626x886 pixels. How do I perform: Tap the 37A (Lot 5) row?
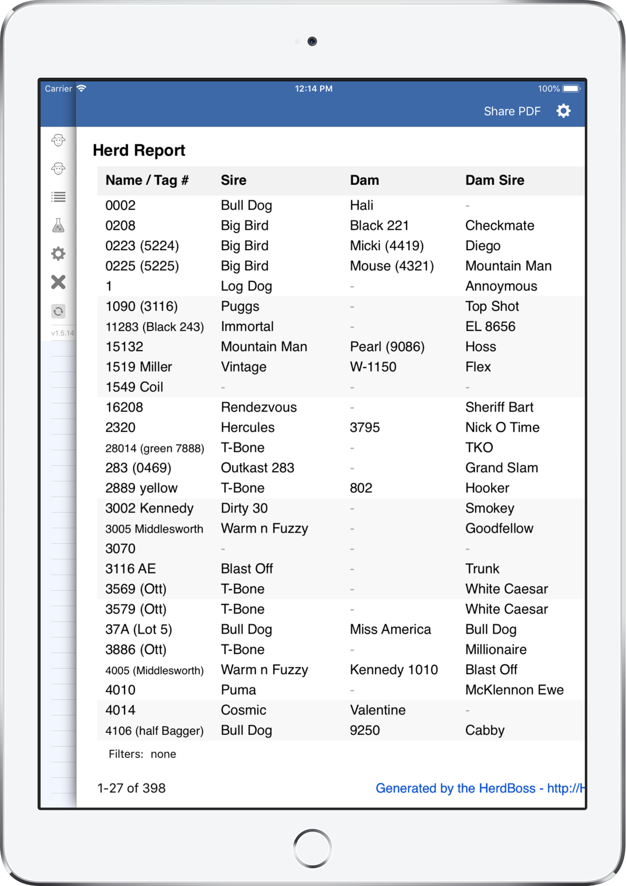pos(138,630)
